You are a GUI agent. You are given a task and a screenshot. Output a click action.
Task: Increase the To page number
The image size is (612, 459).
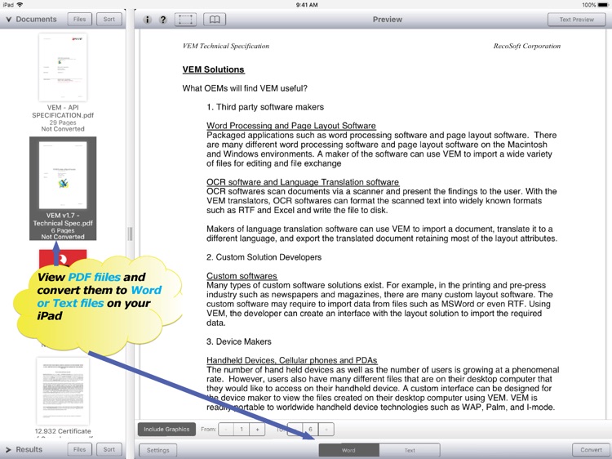(326, 430)
